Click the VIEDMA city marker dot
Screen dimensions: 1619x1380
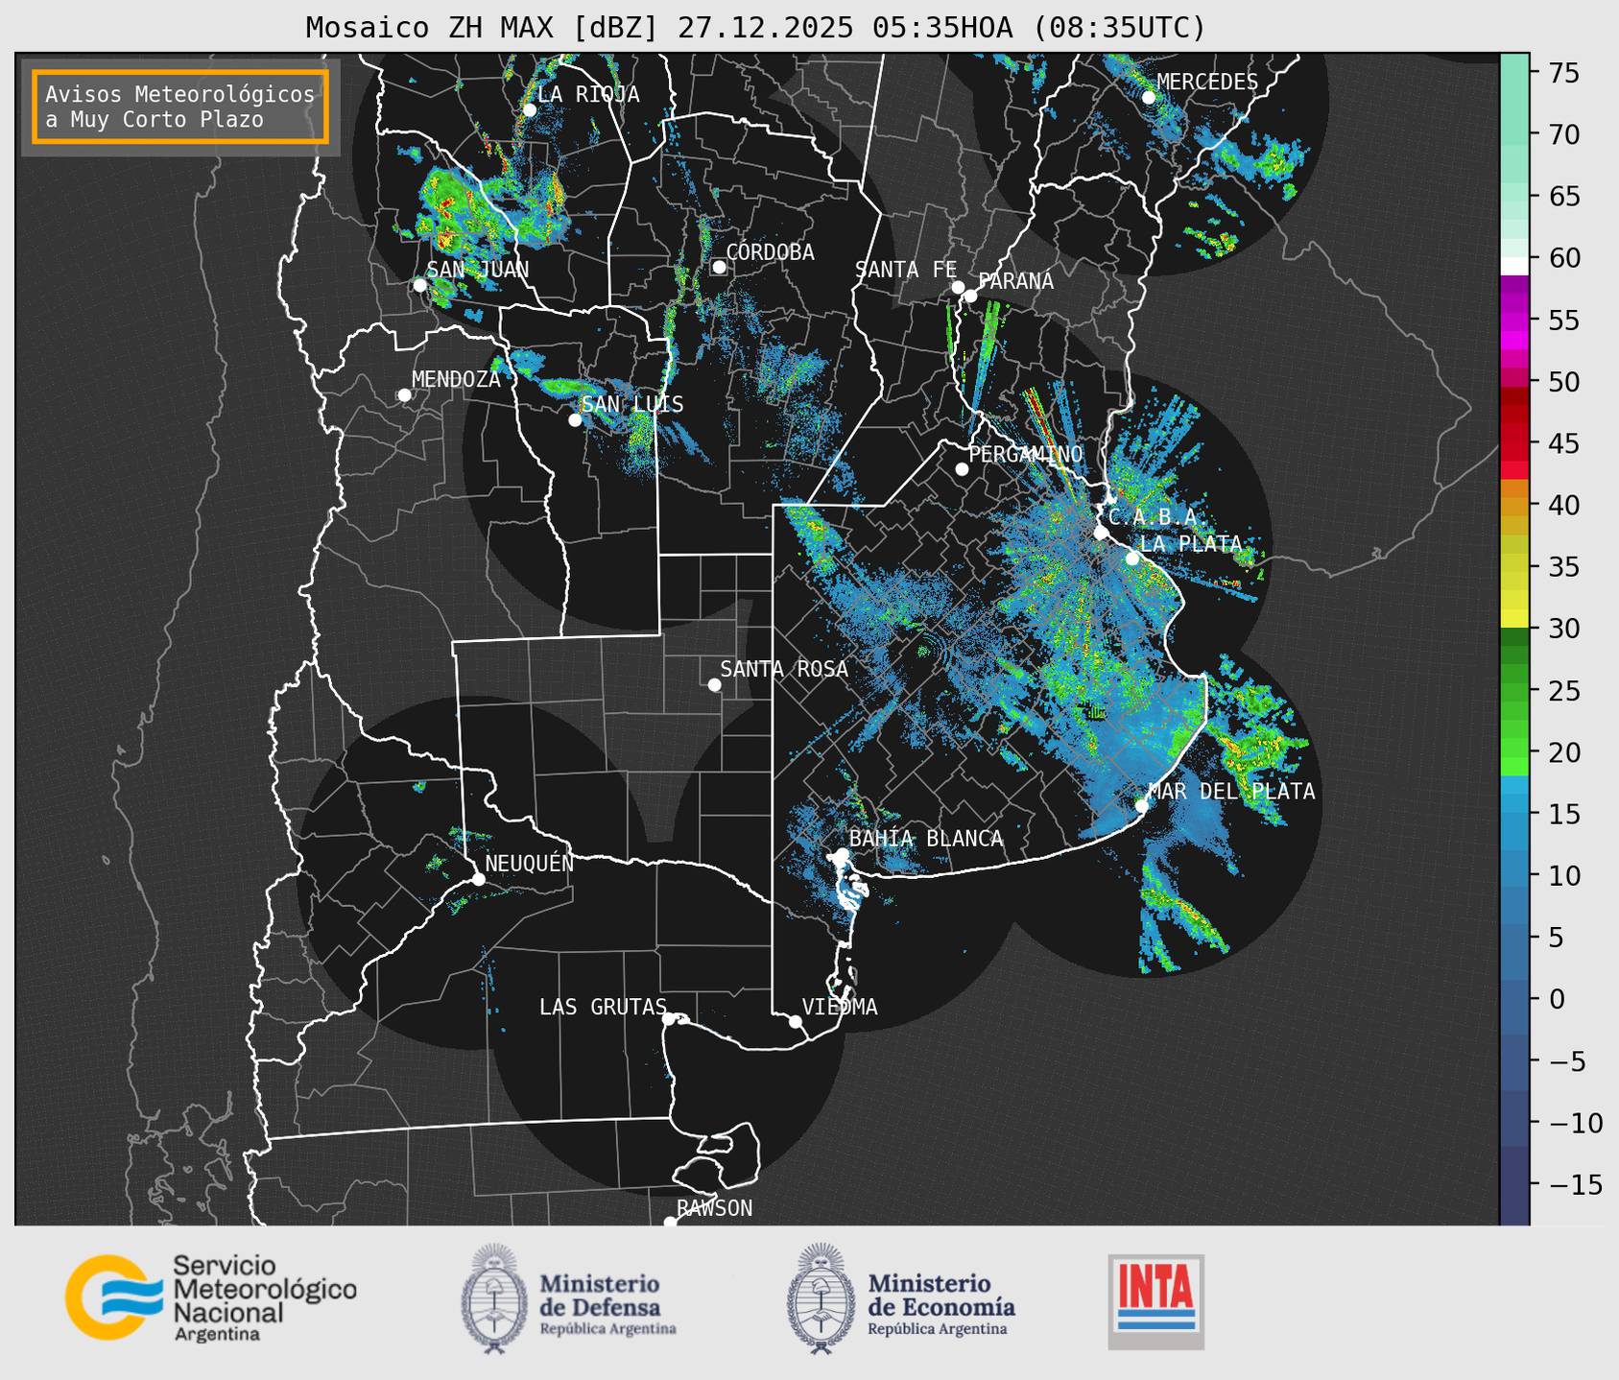point(795,1021)
